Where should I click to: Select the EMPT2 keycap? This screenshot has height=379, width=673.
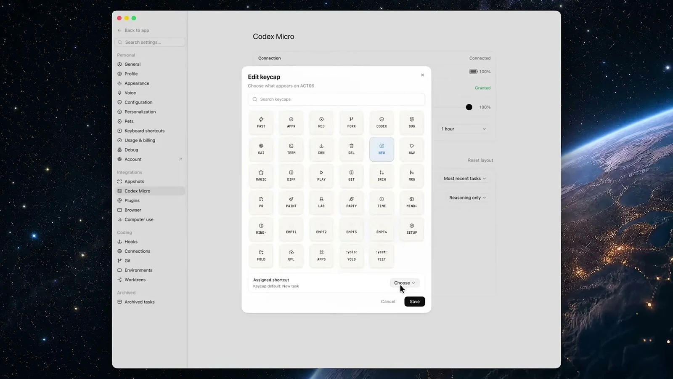pos(321,229)
